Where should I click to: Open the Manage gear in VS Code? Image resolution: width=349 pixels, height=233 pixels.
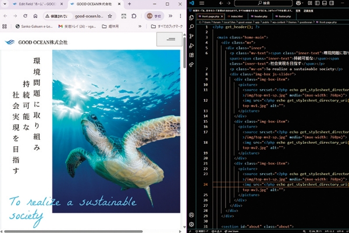(191, 224)
